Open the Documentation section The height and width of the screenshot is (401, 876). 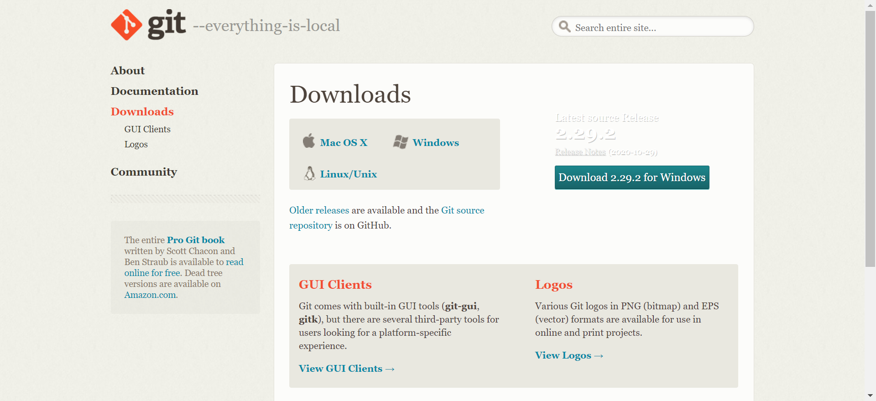(155, 91)
